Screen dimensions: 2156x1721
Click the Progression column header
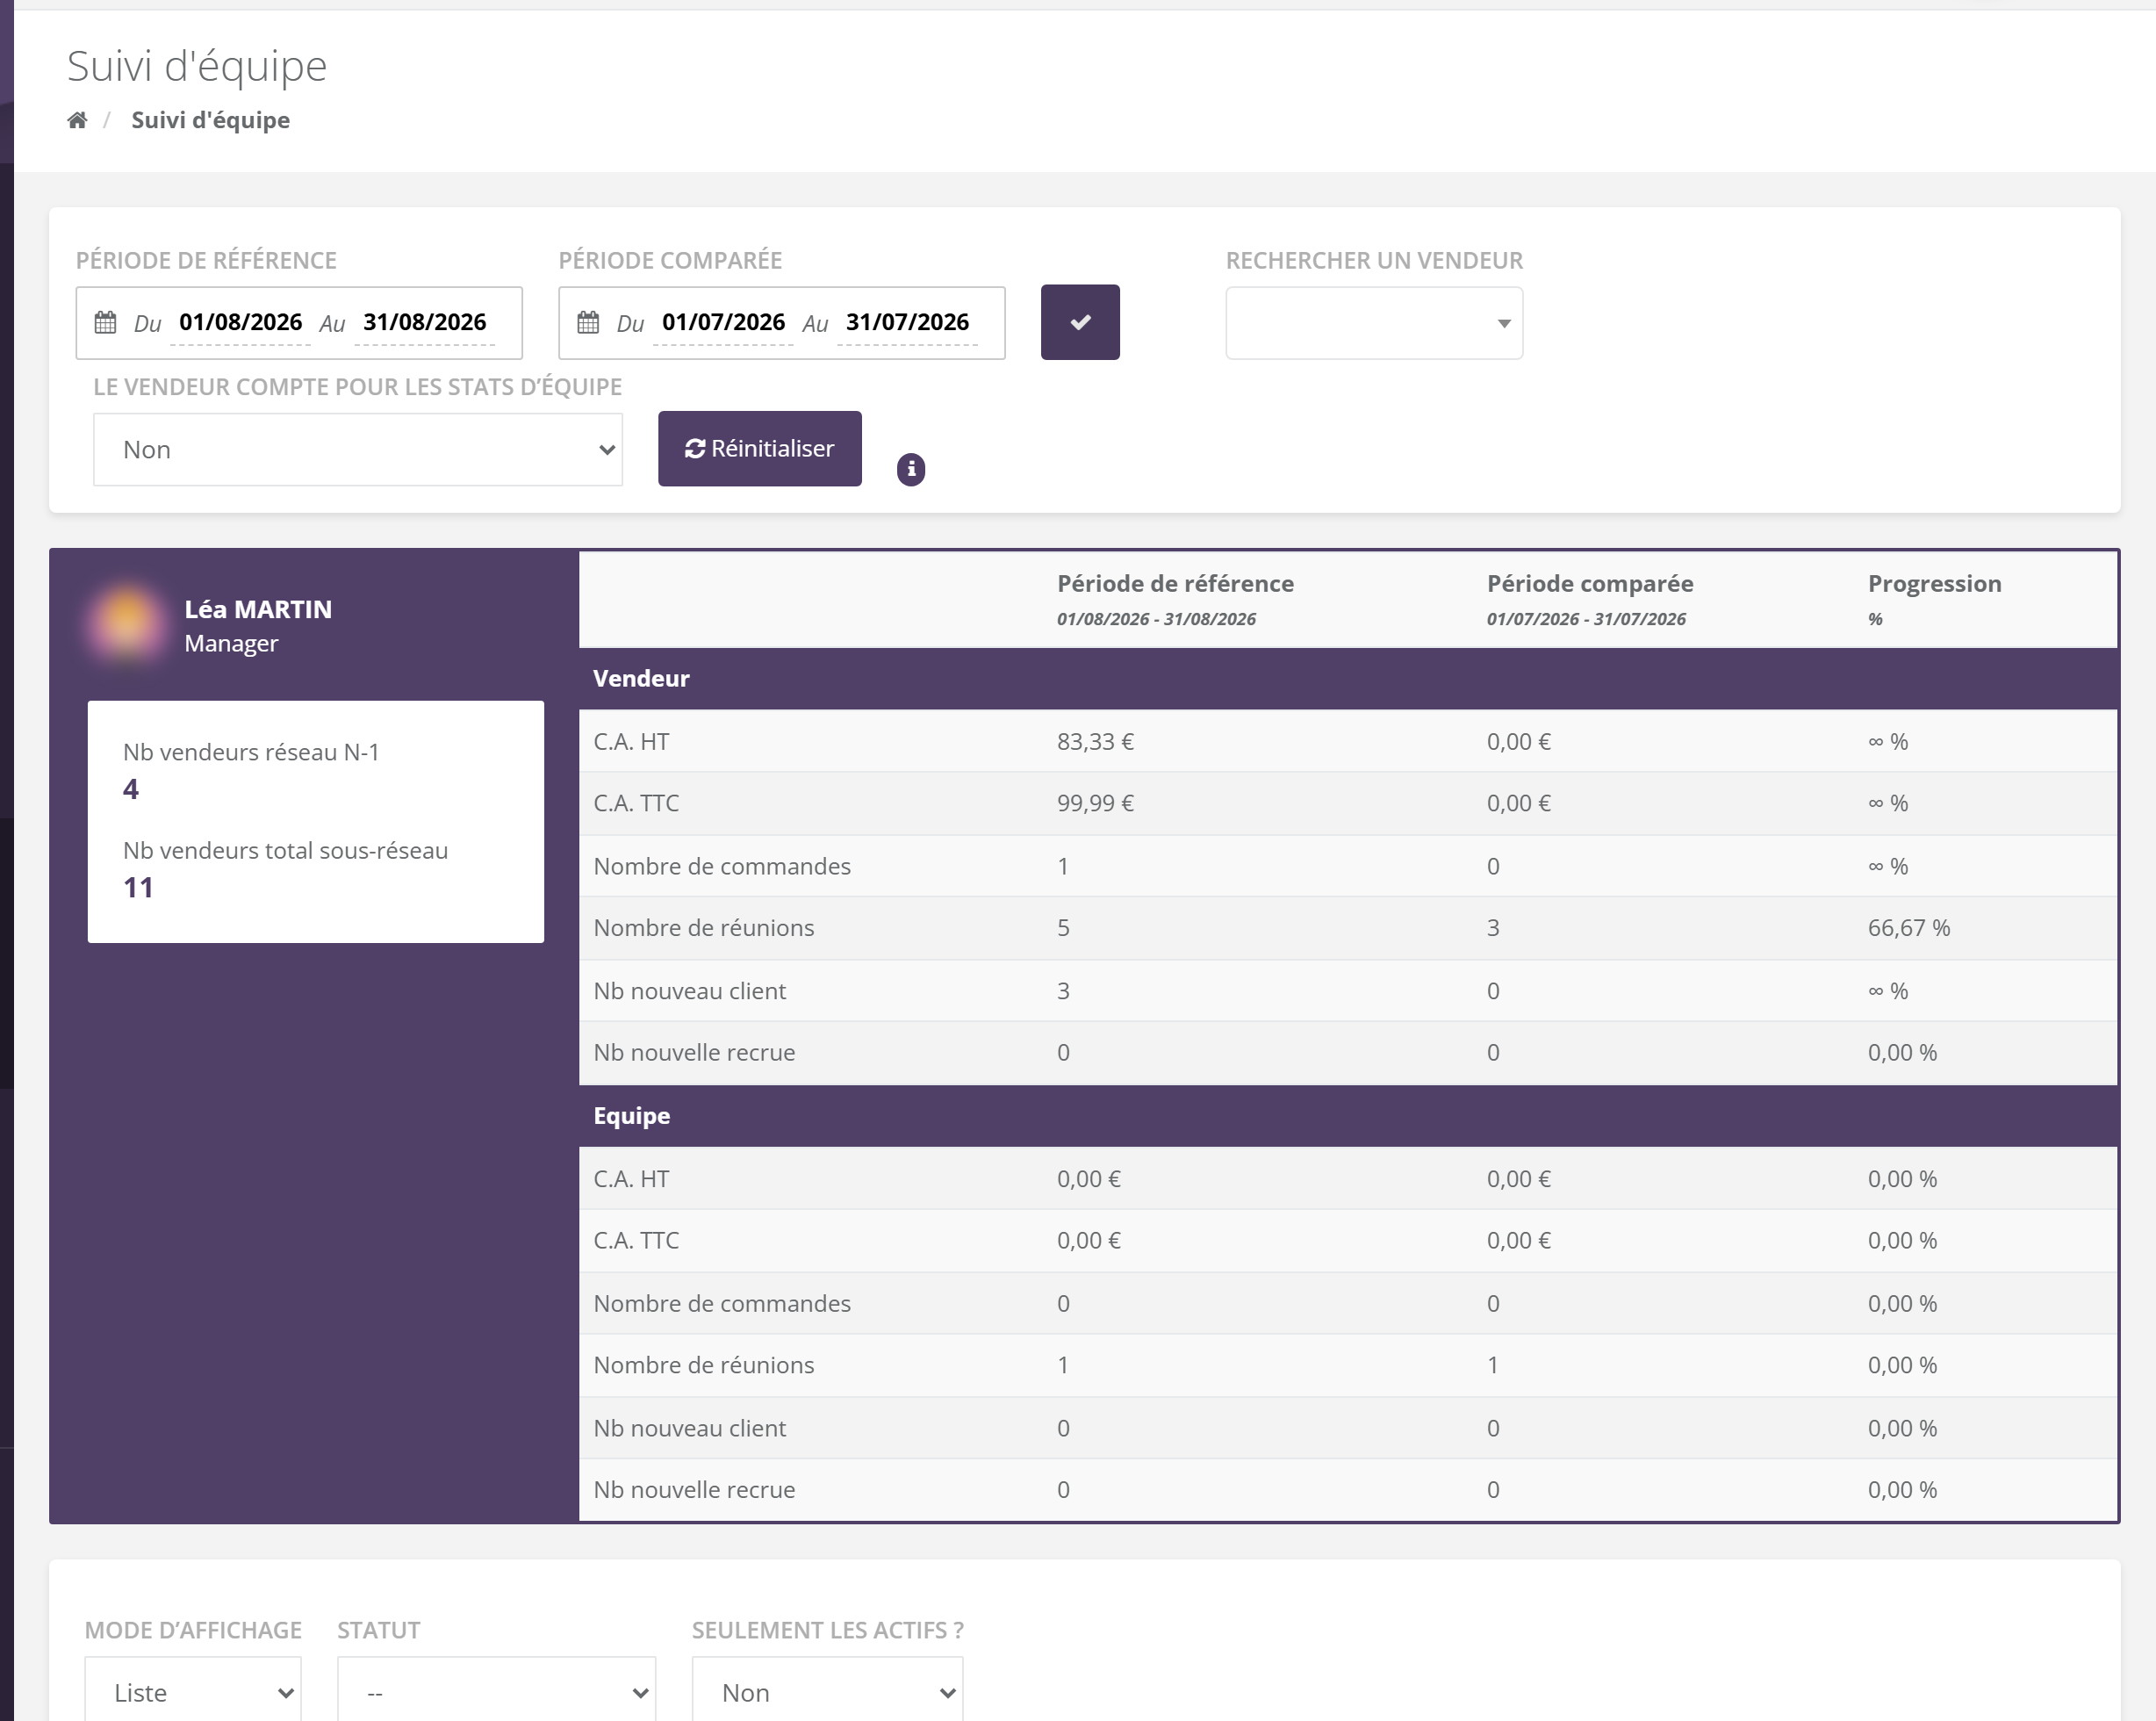(1934, 583)
